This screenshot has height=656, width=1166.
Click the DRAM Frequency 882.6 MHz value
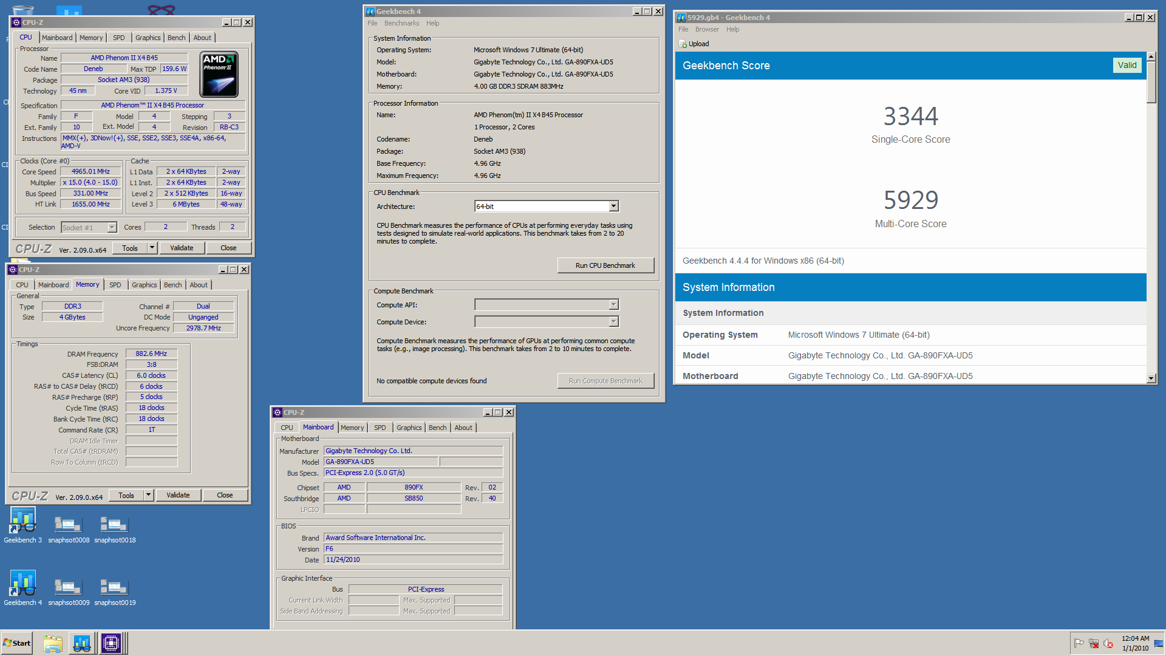point(151,354)
